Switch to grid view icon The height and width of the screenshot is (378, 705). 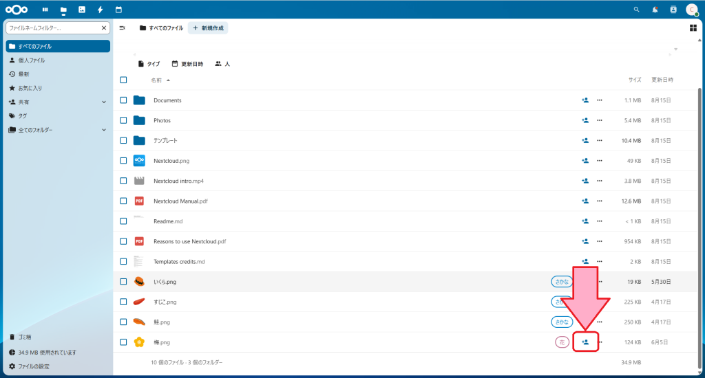[x=693, y=28]
